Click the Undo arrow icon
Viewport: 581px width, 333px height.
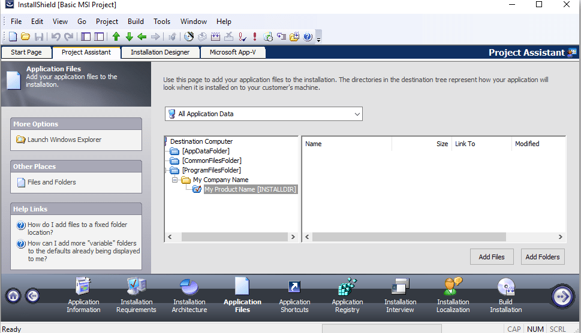(56, 37)
